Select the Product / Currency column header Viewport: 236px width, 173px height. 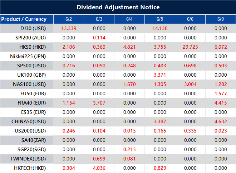click(x=24, y=19)
